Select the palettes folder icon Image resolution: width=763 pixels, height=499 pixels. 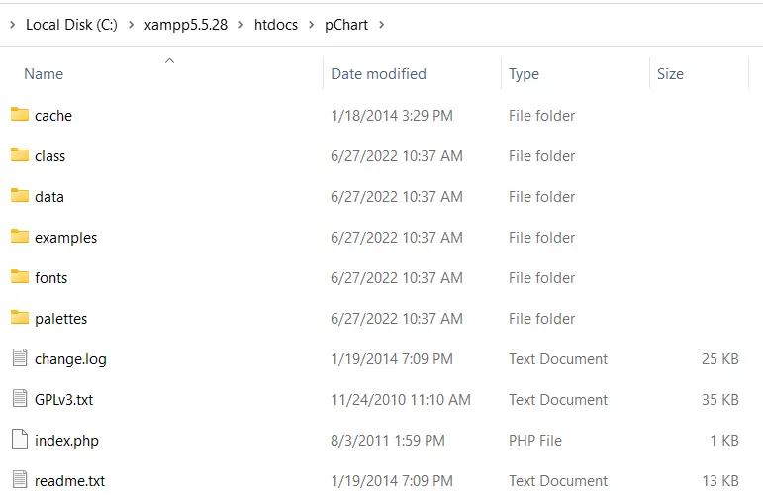tap(20, 318)
